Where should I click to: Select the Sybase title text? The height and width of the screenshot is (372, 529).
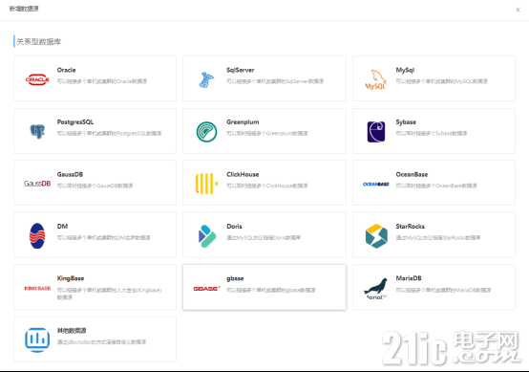click(406, 122)
